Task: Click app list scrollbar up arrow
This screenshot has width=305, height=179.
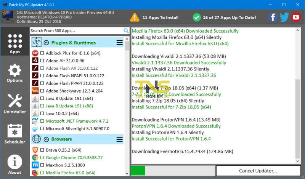Action: coord(127,39)
